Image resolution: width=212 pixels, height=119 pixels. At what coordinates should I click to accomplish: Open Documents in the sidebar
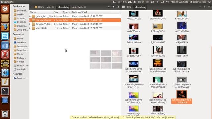tap(21, 46)
